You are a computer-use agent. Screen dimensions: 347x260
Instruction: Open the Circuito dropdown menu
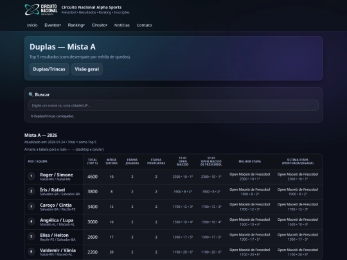click(100, 25)
